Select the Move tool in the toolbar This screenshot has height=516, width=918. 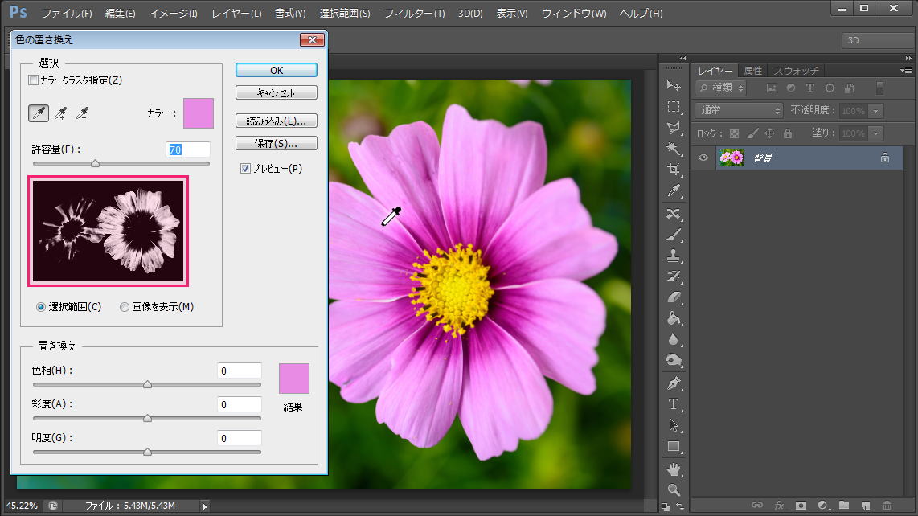(674, 86)
